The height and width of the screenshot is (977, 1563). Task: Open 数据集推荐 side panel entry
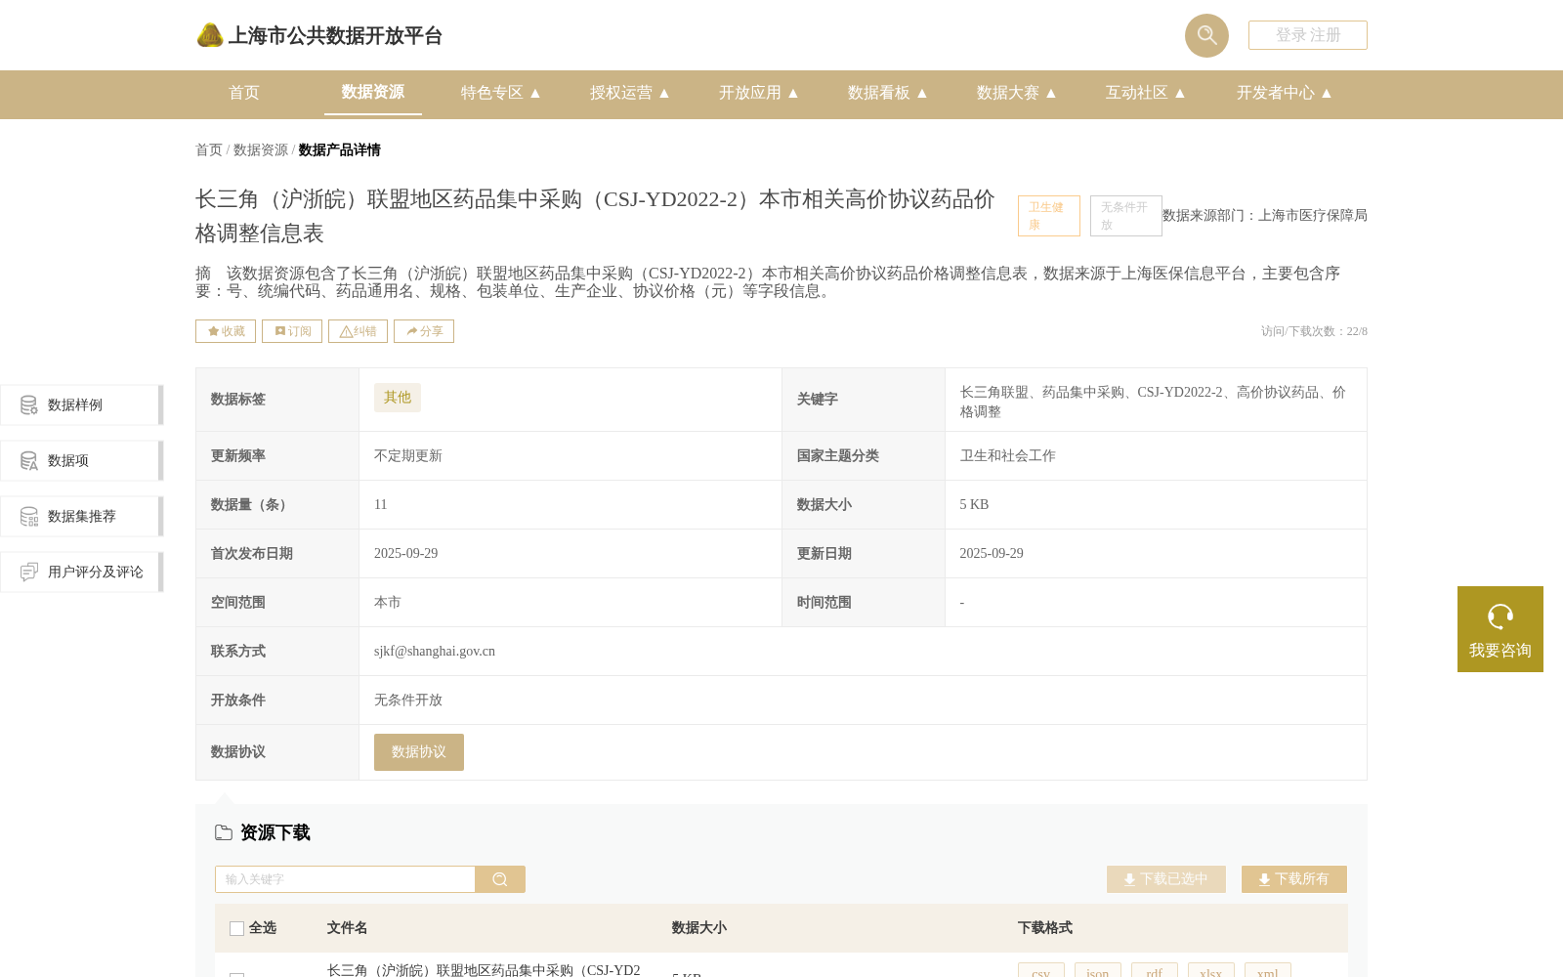[x=82, y=516]
